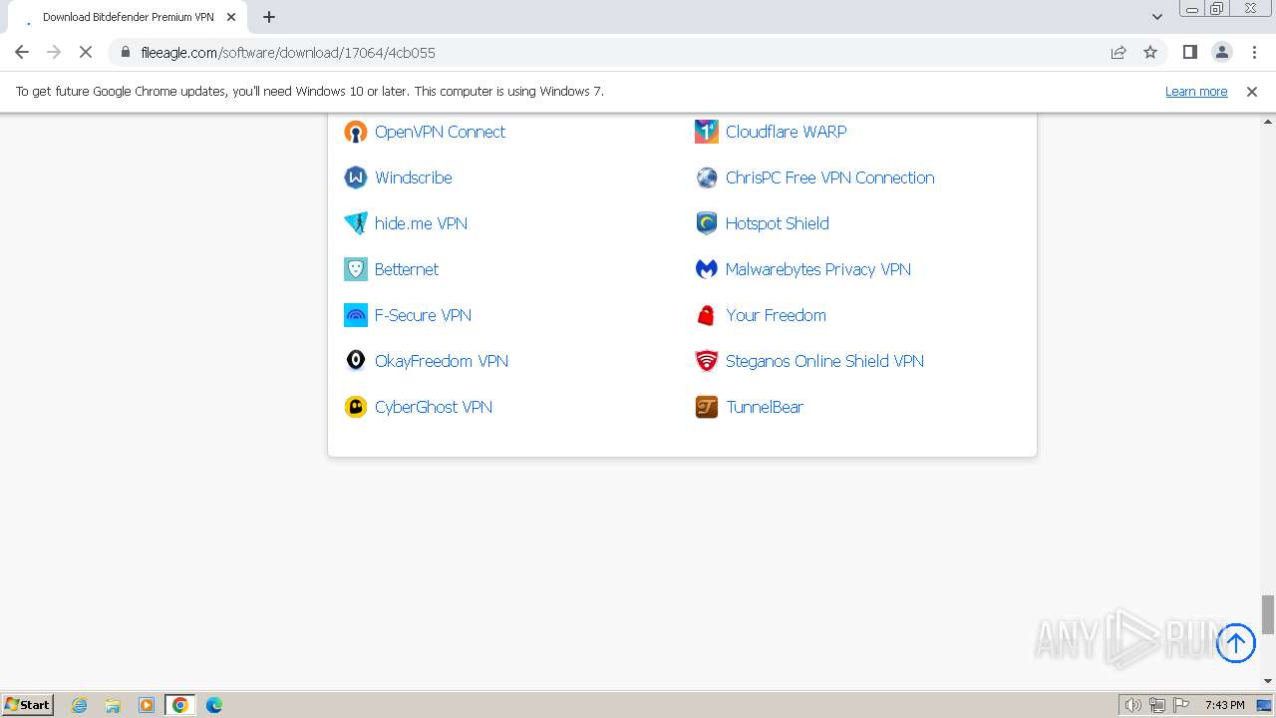Share this page from address bar
Image resolution: width=1276 pixels, height=718 pixels.
click(1118, 52)
